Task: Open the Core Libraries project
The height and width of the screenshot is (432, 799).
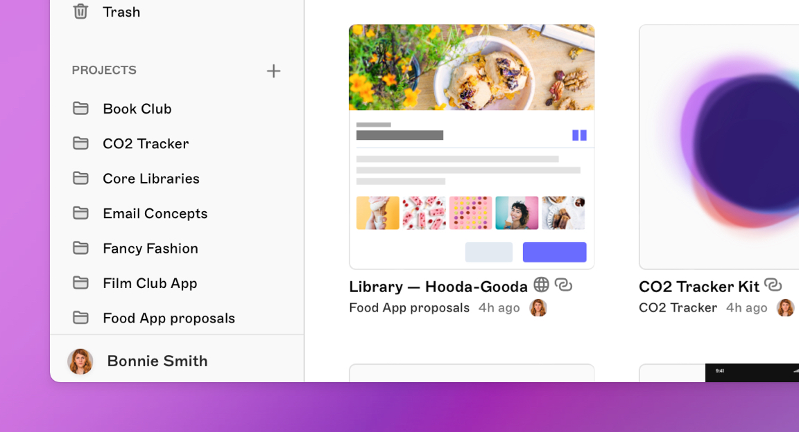Action: [151, 179]
